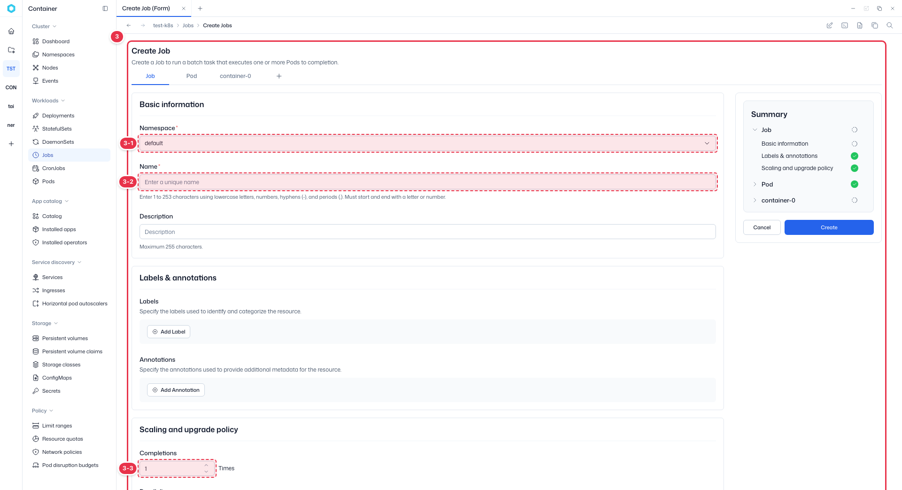This screenshot has width=902, height=490.
Task: Collapse the Storage sidebar section
Action: coord(45,323)
